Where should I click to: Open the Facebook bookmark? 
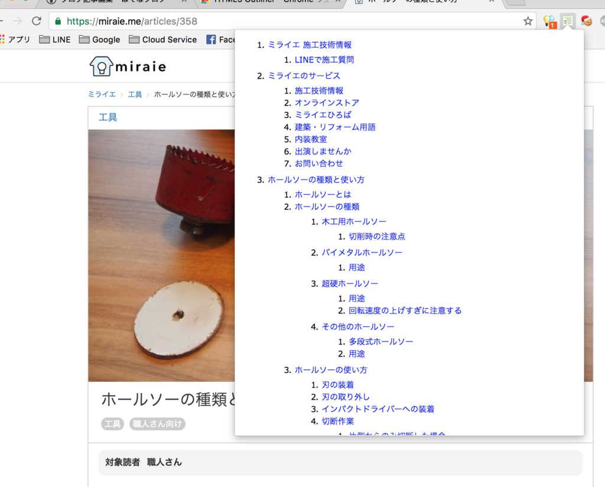[x=220, y=40]
